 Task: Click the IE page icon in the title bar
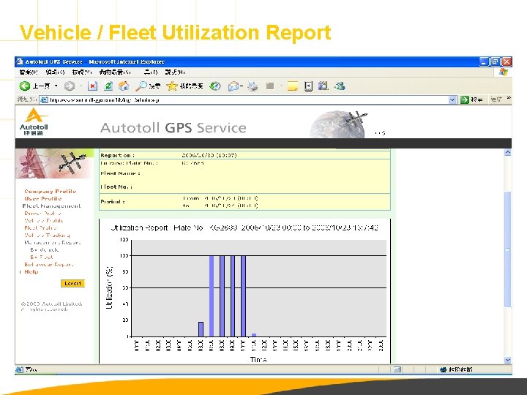20,61
